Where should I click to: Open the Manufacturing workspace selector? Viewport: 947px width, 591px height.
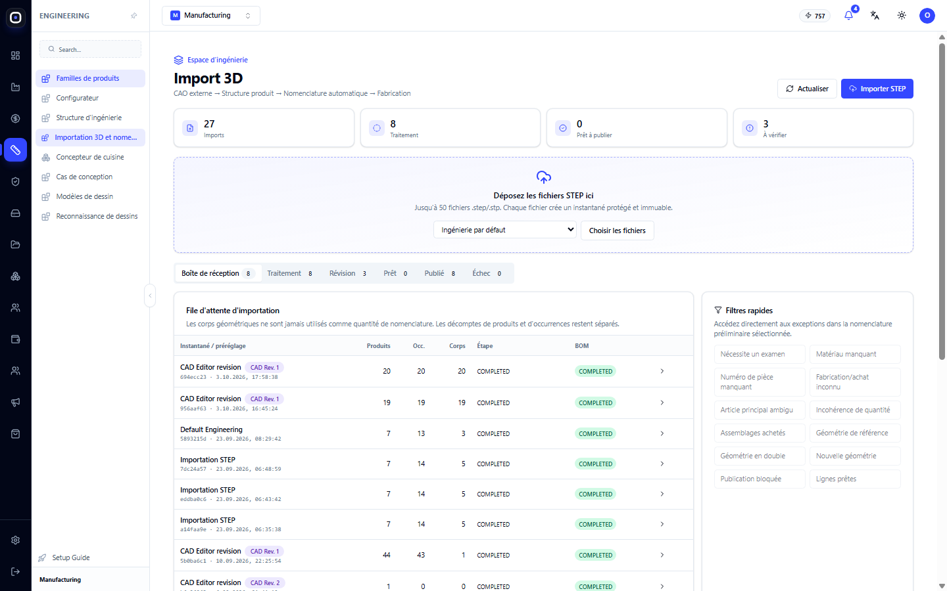pos(211,16)
